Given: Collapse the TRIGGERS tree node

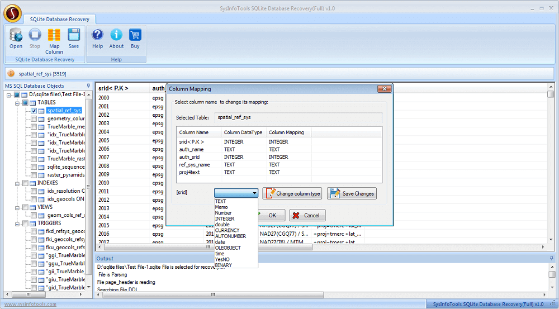Looking at the screenshot, I should pyautogui.click(x=17, y=223).
